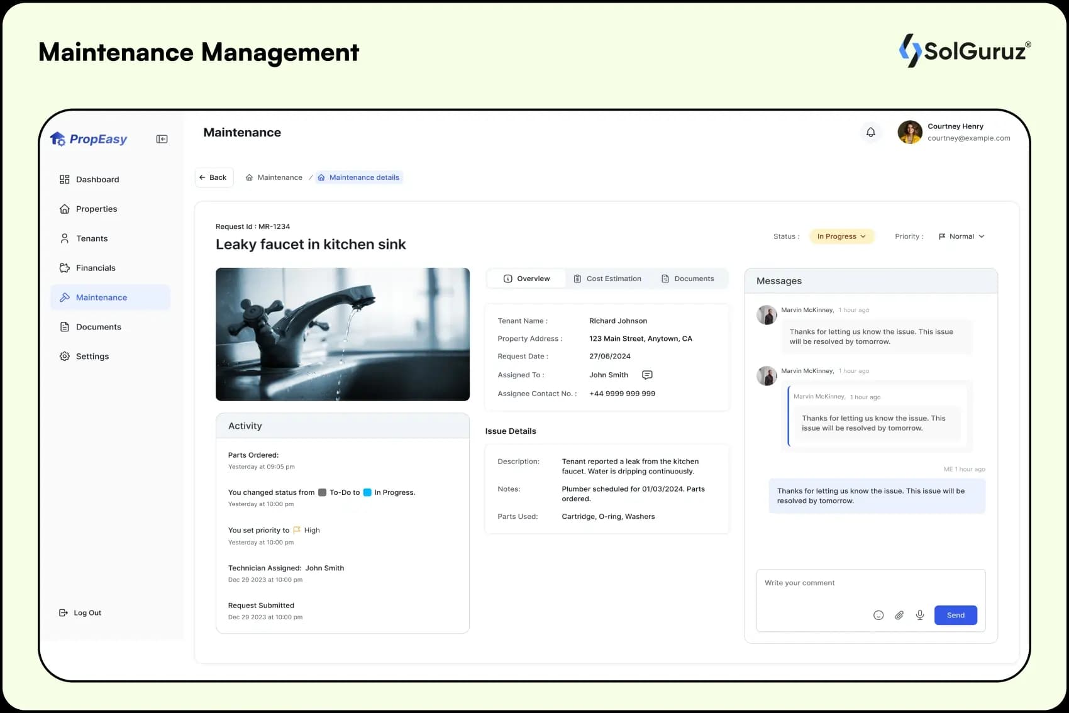Send the comment with the Send button
The width and height of the screenshot is (1069, 713).
(955, 615)
